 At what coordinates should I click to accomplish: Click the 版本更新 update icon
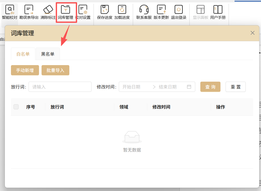pos(161,10)
